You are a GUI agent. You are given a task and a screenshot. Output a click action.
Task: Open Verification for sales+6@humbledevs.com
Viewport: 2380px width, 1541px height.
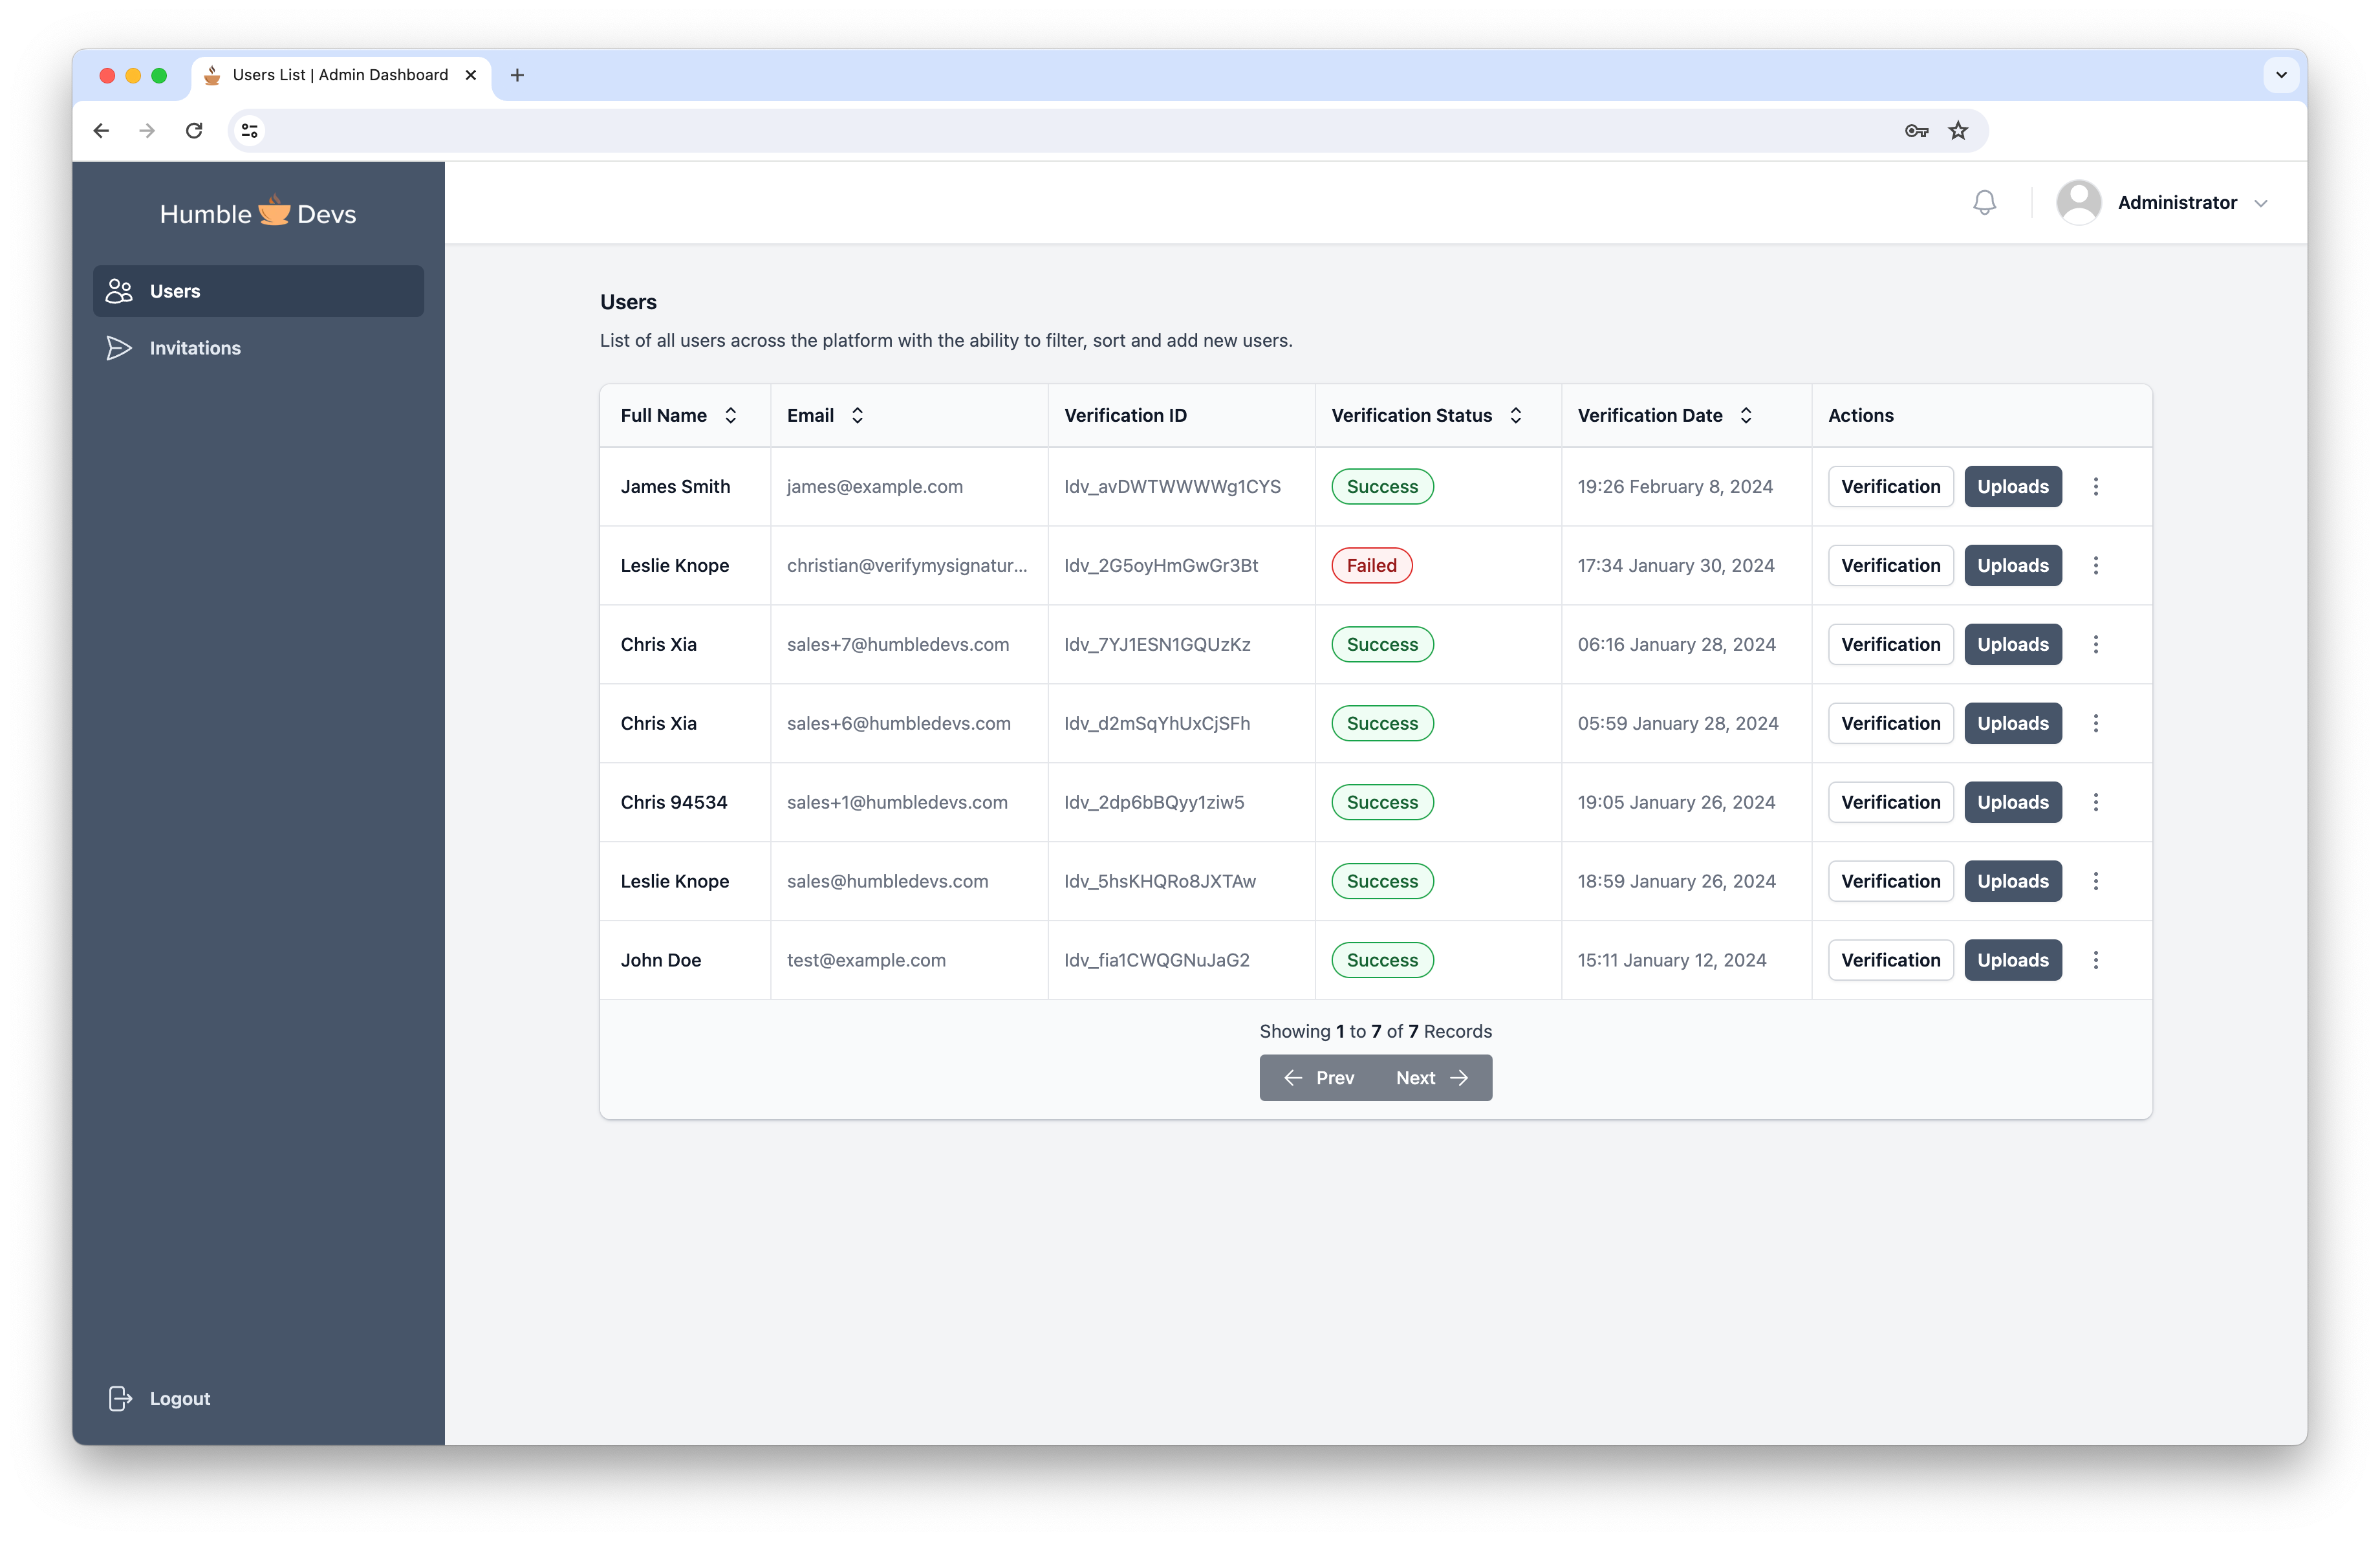pos(1890,724)
